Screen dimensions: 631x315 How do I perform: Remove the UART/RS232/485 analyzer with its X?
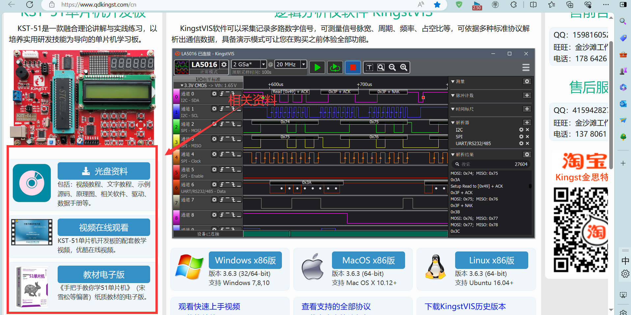coord(527,144)
